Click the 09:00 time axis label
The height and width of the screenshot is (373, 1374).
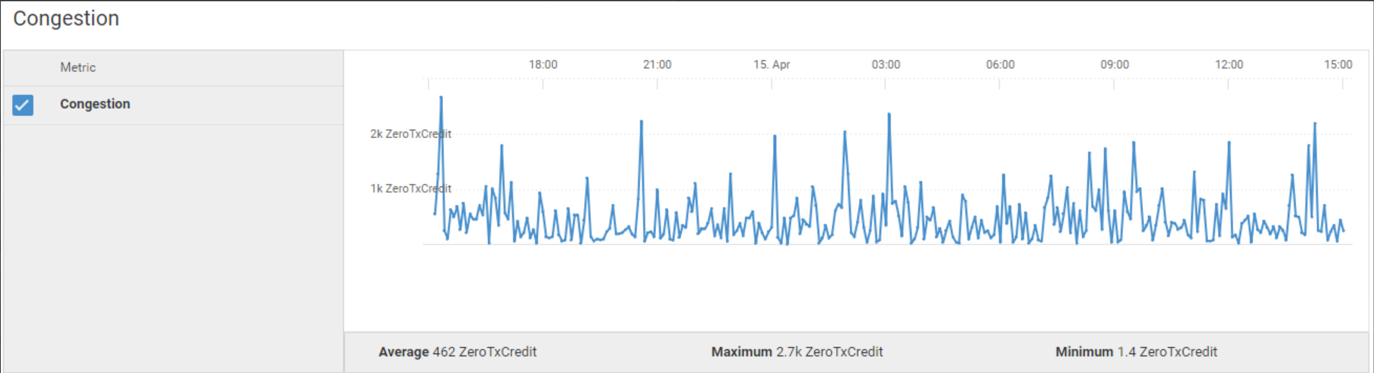1115,65
